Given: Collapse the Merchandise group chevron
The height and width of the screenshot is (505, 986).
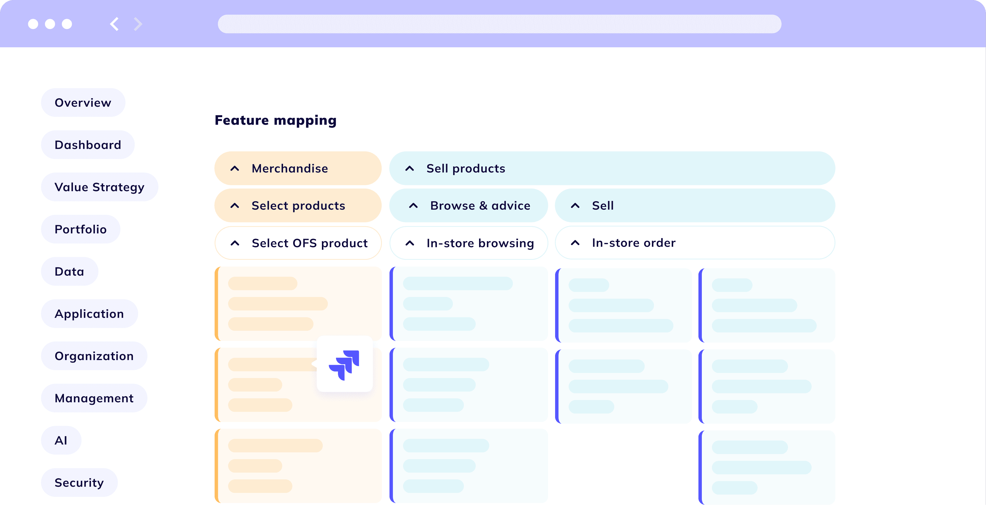Looking at the screenshot, I should [235, 168].
